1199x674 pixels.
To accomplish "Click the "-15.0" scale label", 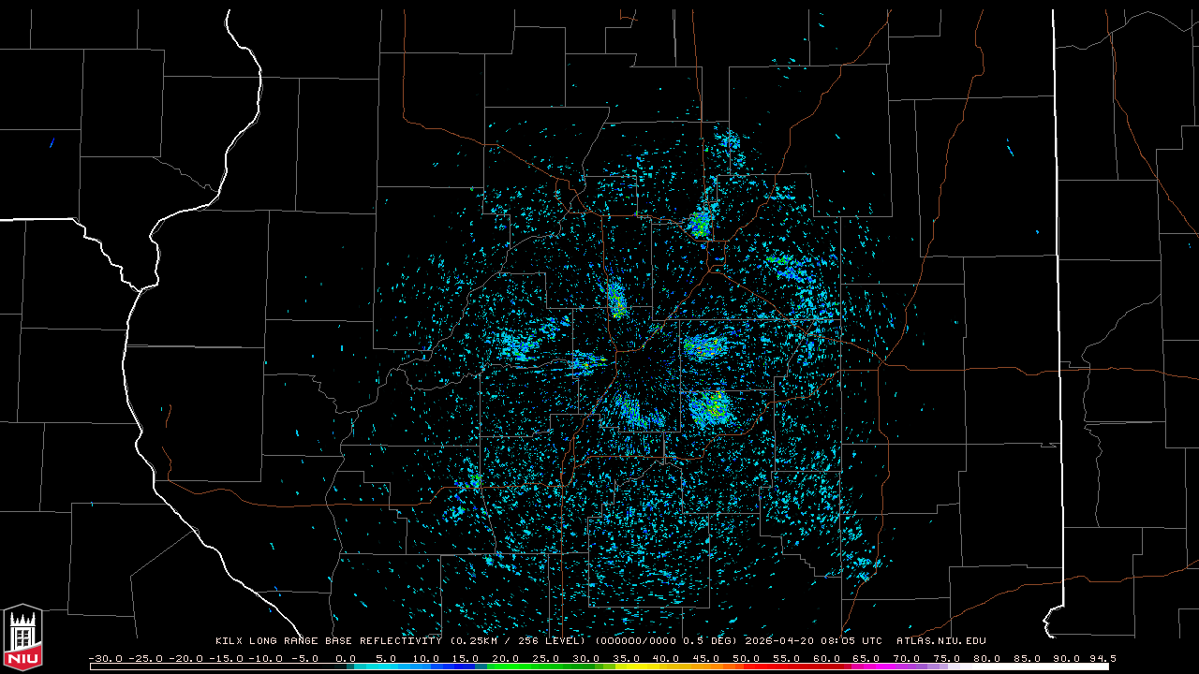I will point(226,658).
